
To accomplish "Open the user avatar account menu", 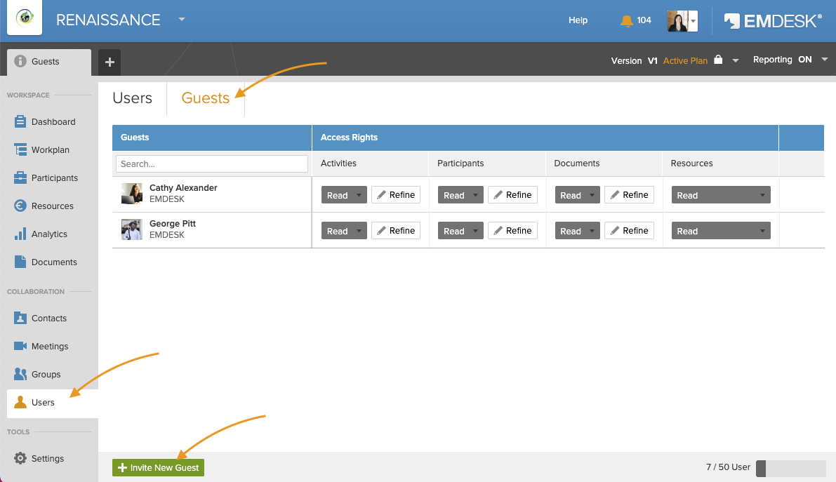I will (682, 21).
